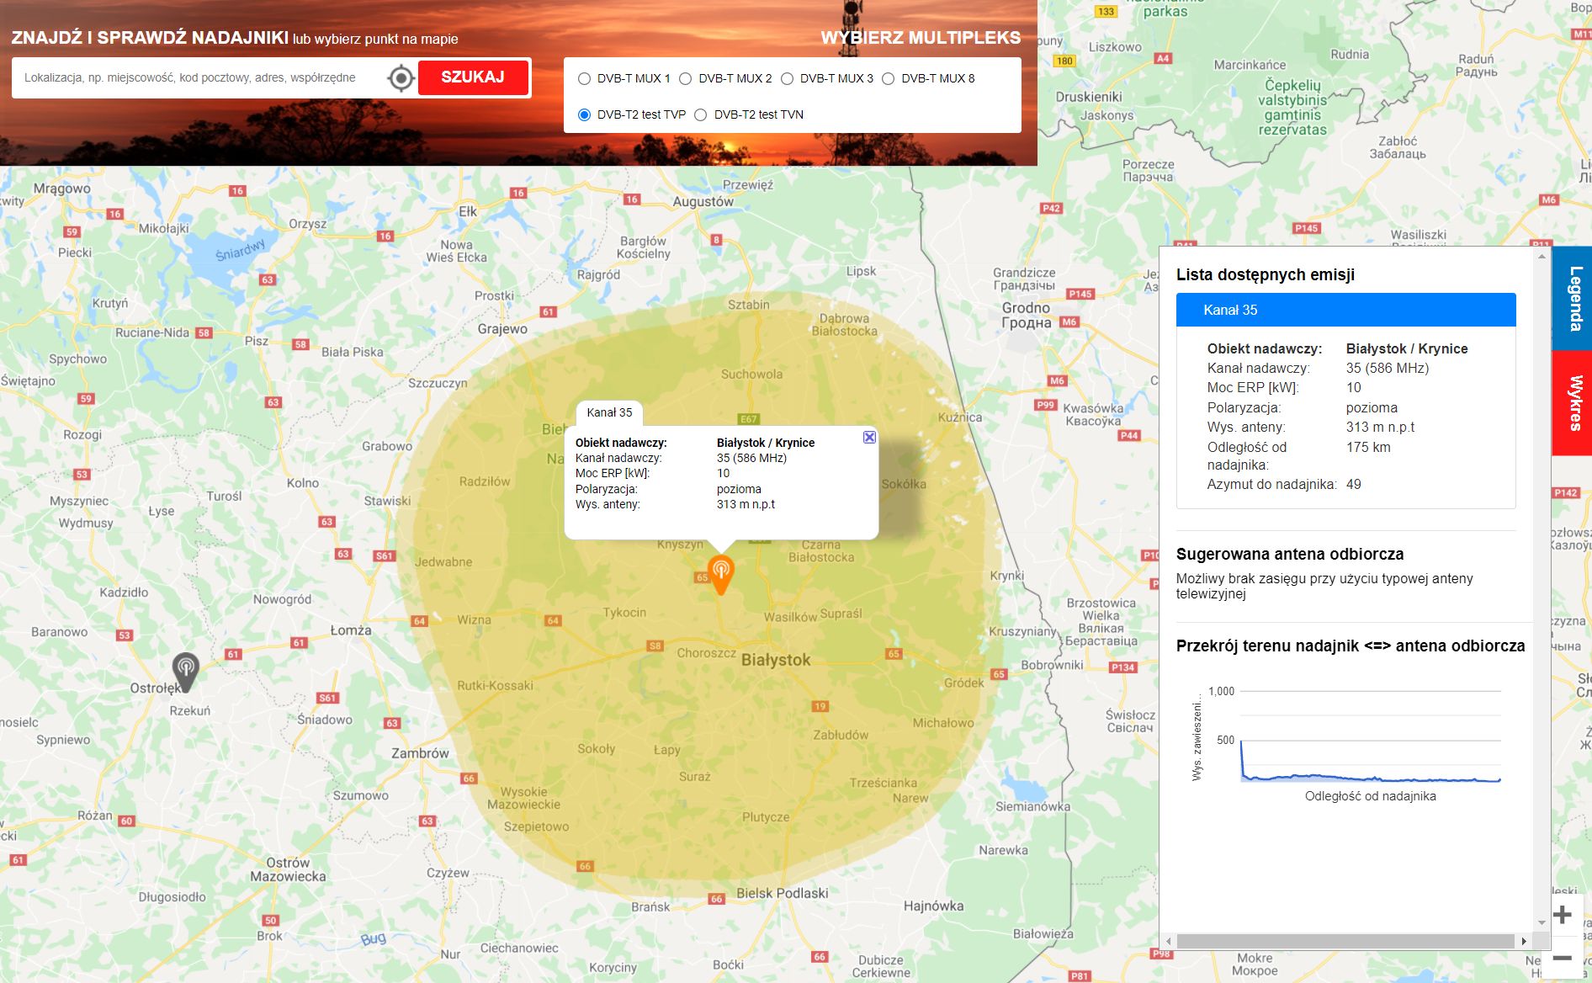Close the Kanał 35 map popup
Image resolution: width=1592 pixels, height=983 pixels.
point(868,438)
